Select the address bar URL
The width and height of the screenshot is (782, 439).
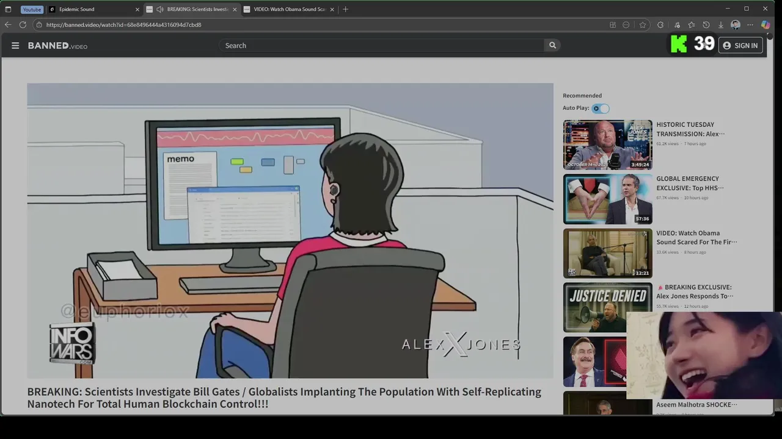[x=123, y=25]
